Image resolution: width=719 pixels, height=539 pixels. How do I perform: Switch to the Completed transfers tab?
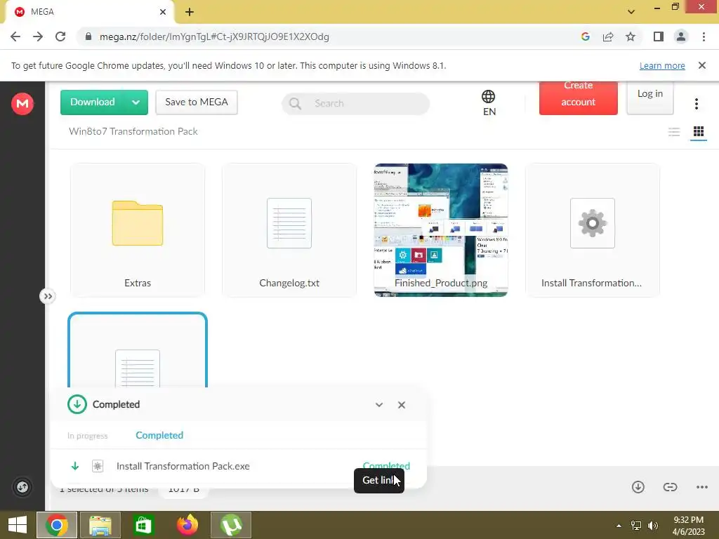[x=159, y=435]
